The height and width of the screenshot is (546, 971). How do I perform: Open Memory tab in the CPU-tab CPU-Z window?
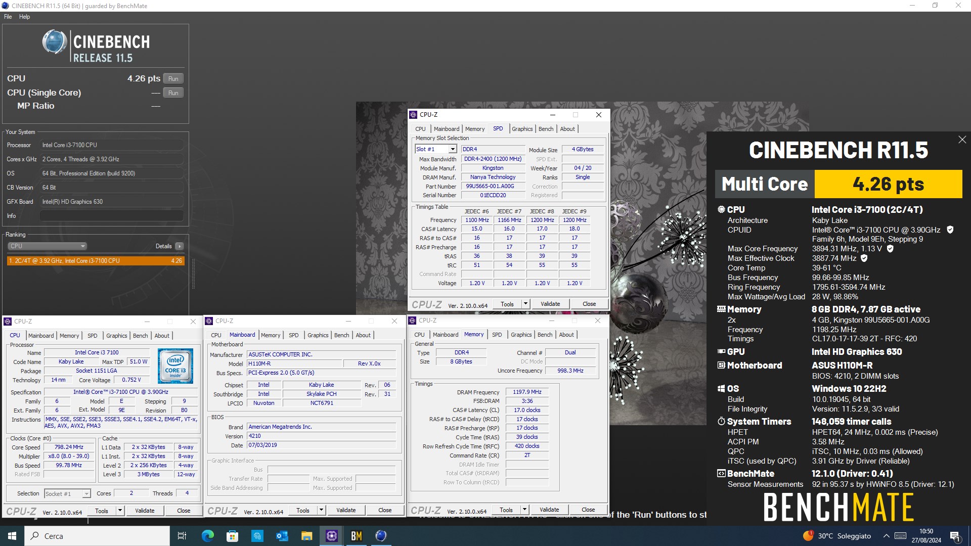coord(69,336)
